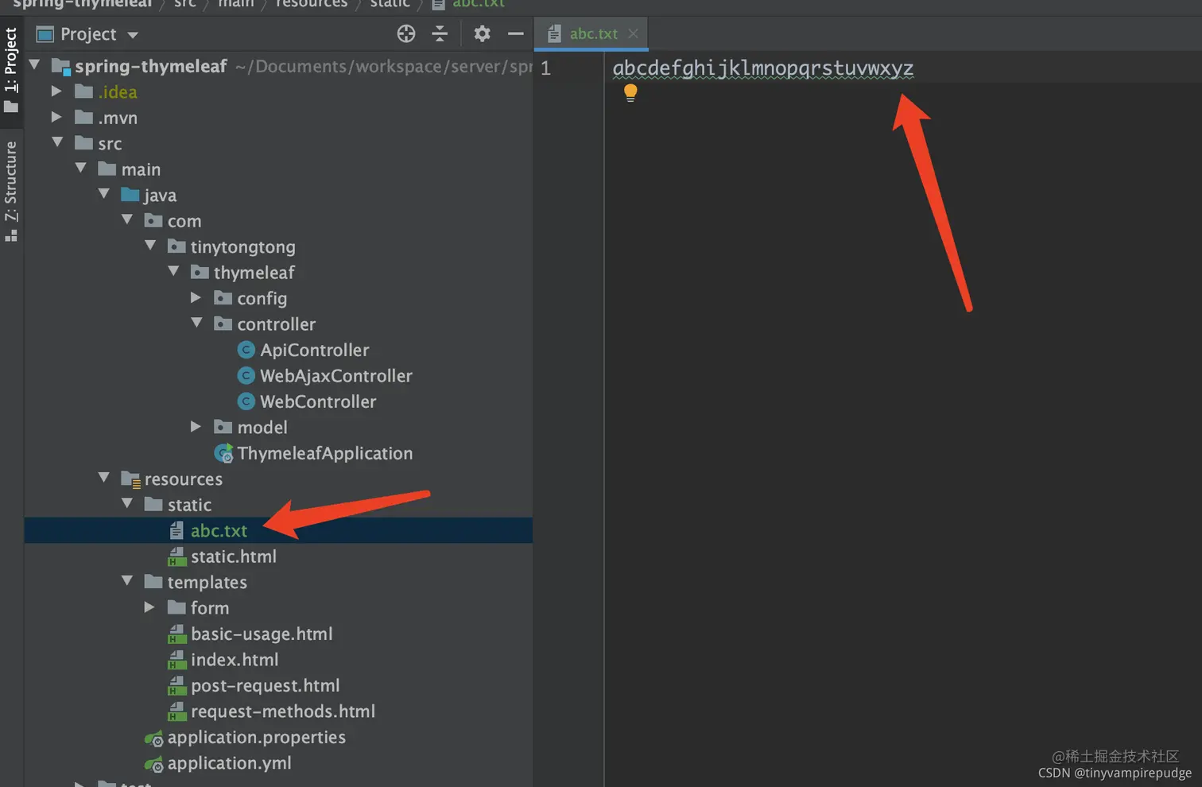Click the application.properties Spring config icon
The image size is (1202, 787).
coord(153,739)
